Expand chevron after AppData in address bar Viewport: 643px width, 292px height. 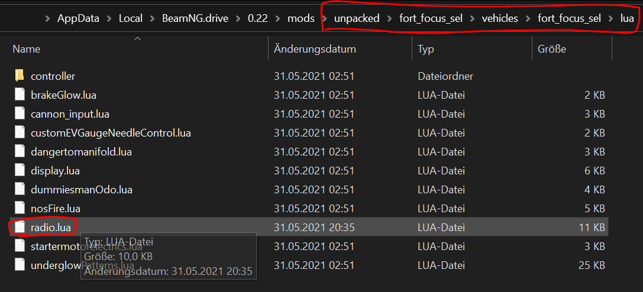(x=109, y=18)
